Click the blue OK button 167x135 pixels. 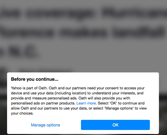[115, 125]
